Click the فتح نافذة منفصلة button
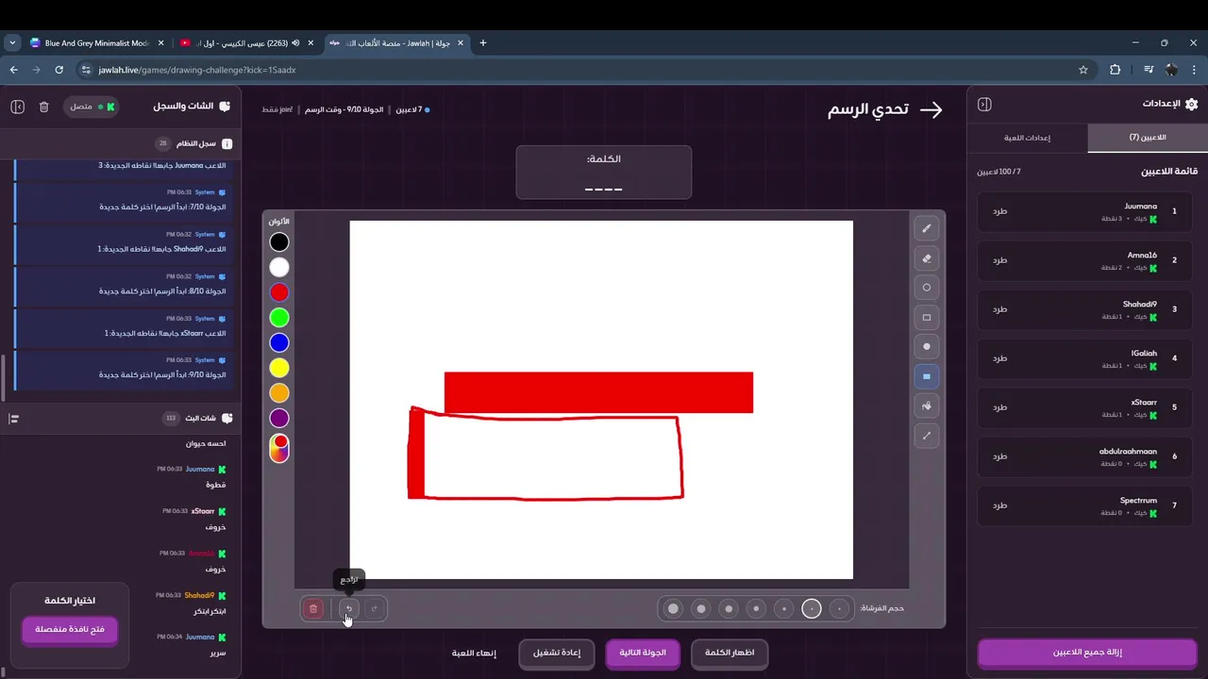 70,630
